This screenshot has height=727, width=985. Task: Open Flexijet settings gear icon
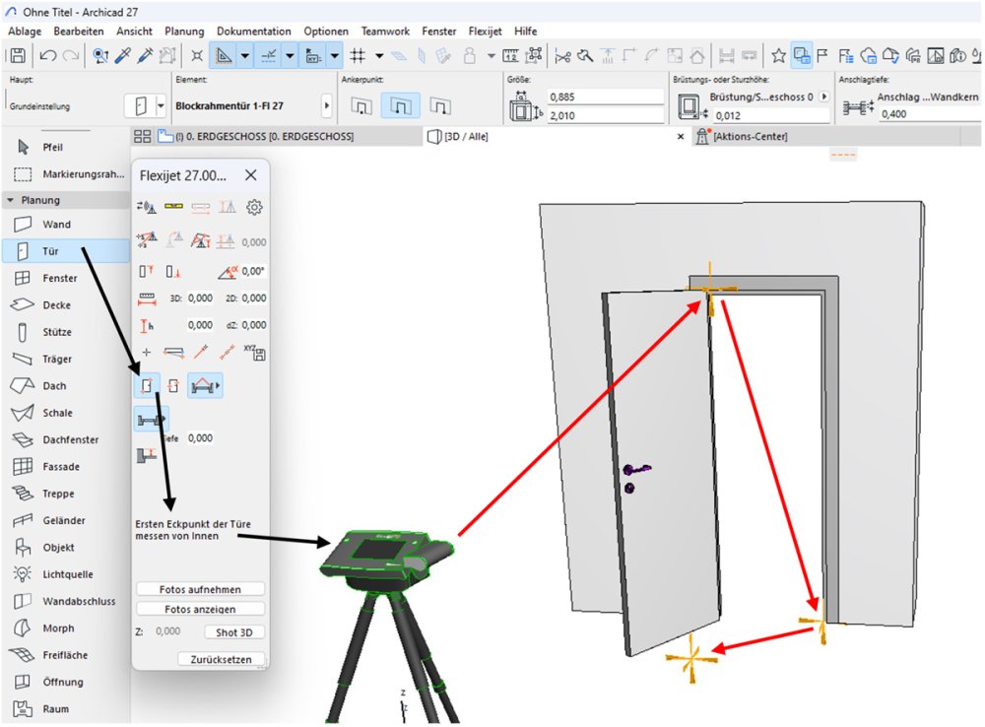(254, 207)
